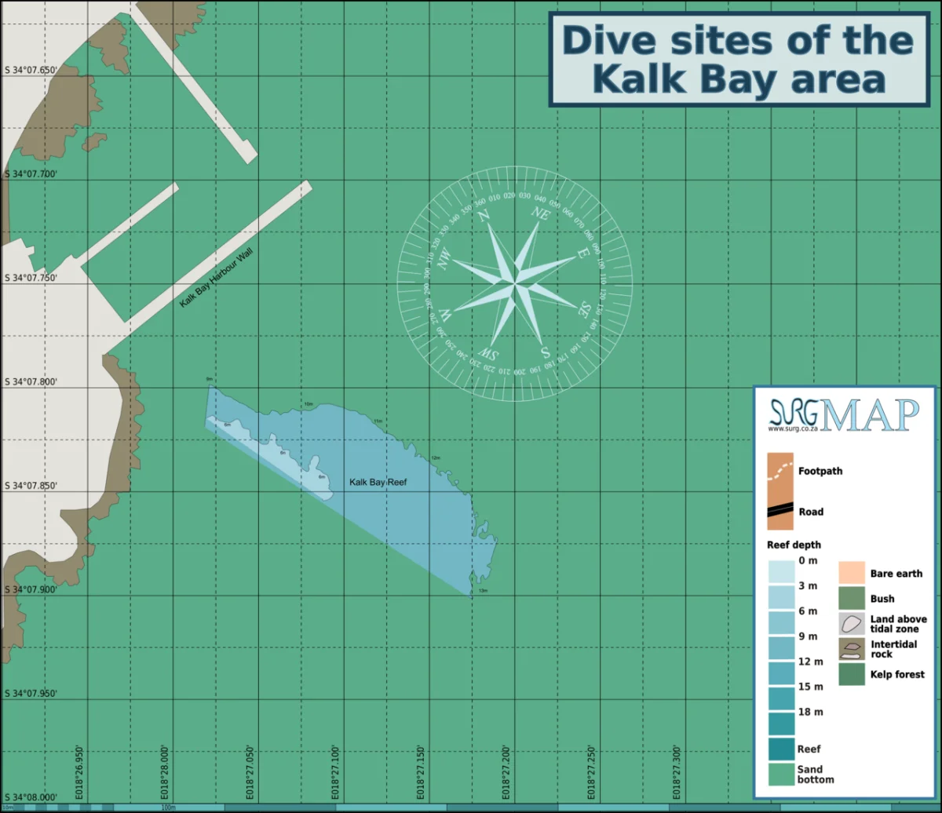Click the '10m' depth marker on the reef edge
The image size is (942, 813).
309,404
